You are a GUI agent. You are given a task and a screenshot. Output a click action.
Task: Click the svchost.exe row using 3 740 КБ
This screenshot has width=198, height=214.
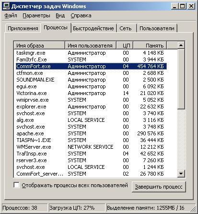click(91, 113)
